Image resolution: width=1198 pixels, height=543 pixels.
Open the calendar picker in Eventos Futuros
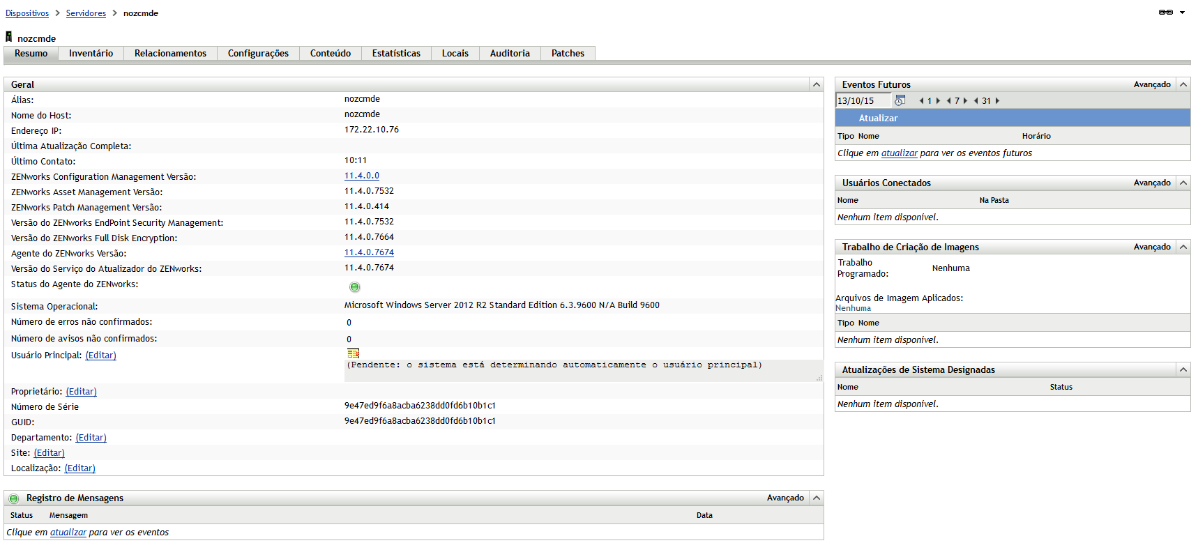[x=900, y=101]
